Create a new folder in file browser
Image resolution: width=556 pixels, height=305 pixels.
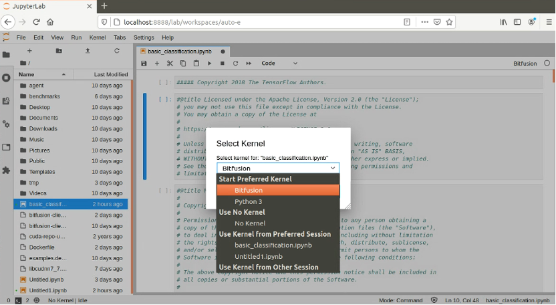coord(59,51)
